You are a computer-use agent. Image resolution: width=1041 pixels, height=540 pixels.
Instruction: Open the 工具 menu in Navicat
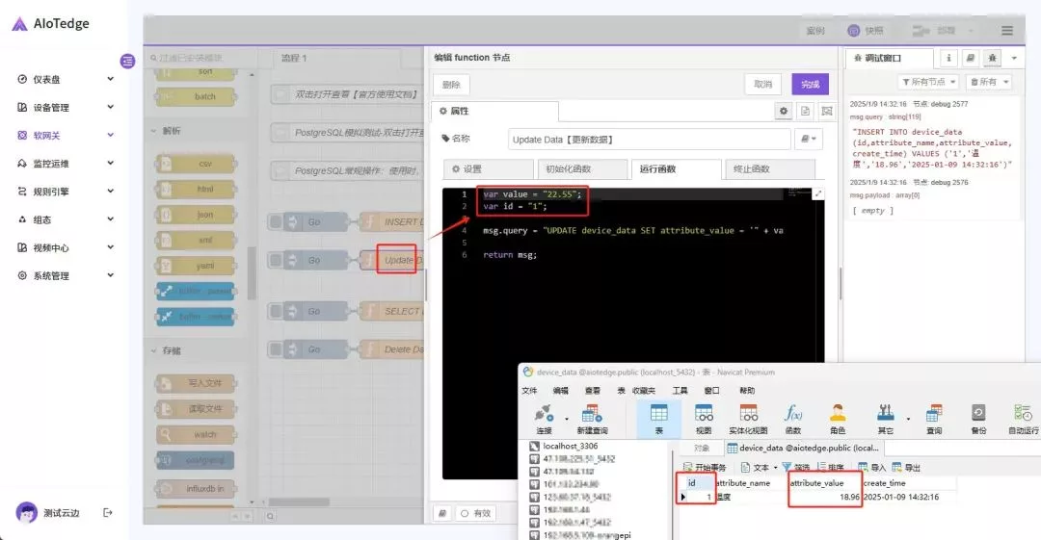click(x=680, y=391)
